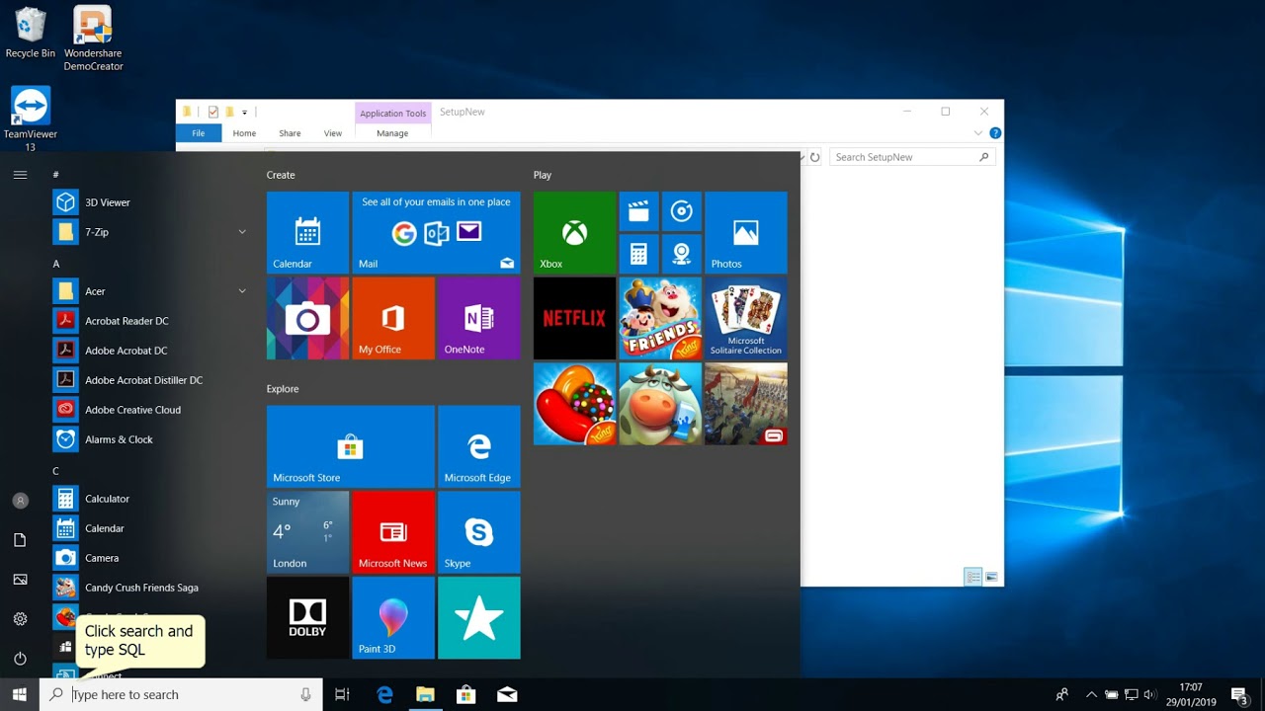Open the Photos tile
This screenshot has width=1265, height=711.
(x=746, y=232)
